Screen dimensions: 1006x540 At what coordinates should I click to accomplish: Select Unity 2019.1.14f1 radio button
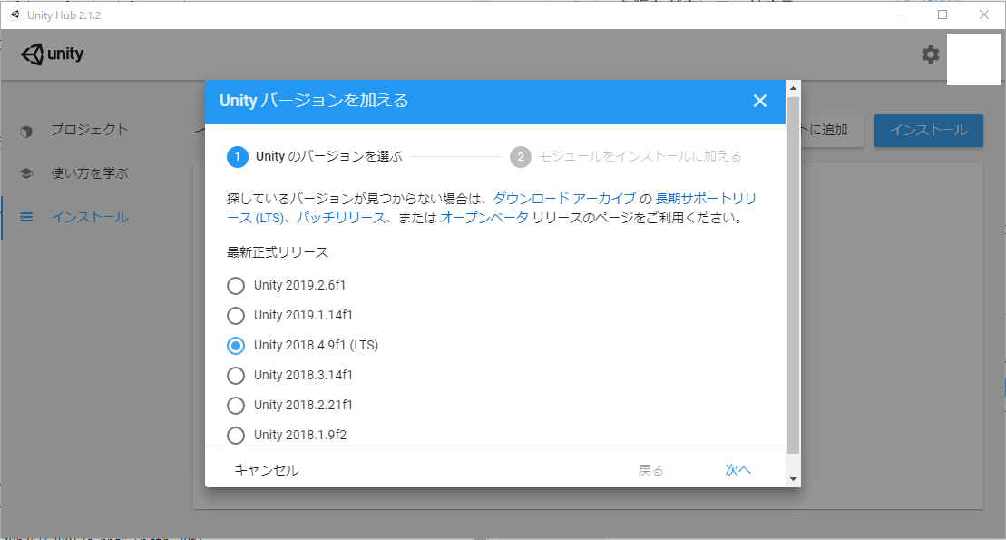(236, 315)
